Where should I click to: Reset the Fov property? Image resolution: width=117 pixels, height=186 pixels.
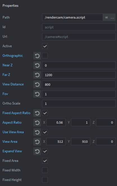(x=37, y=94)
